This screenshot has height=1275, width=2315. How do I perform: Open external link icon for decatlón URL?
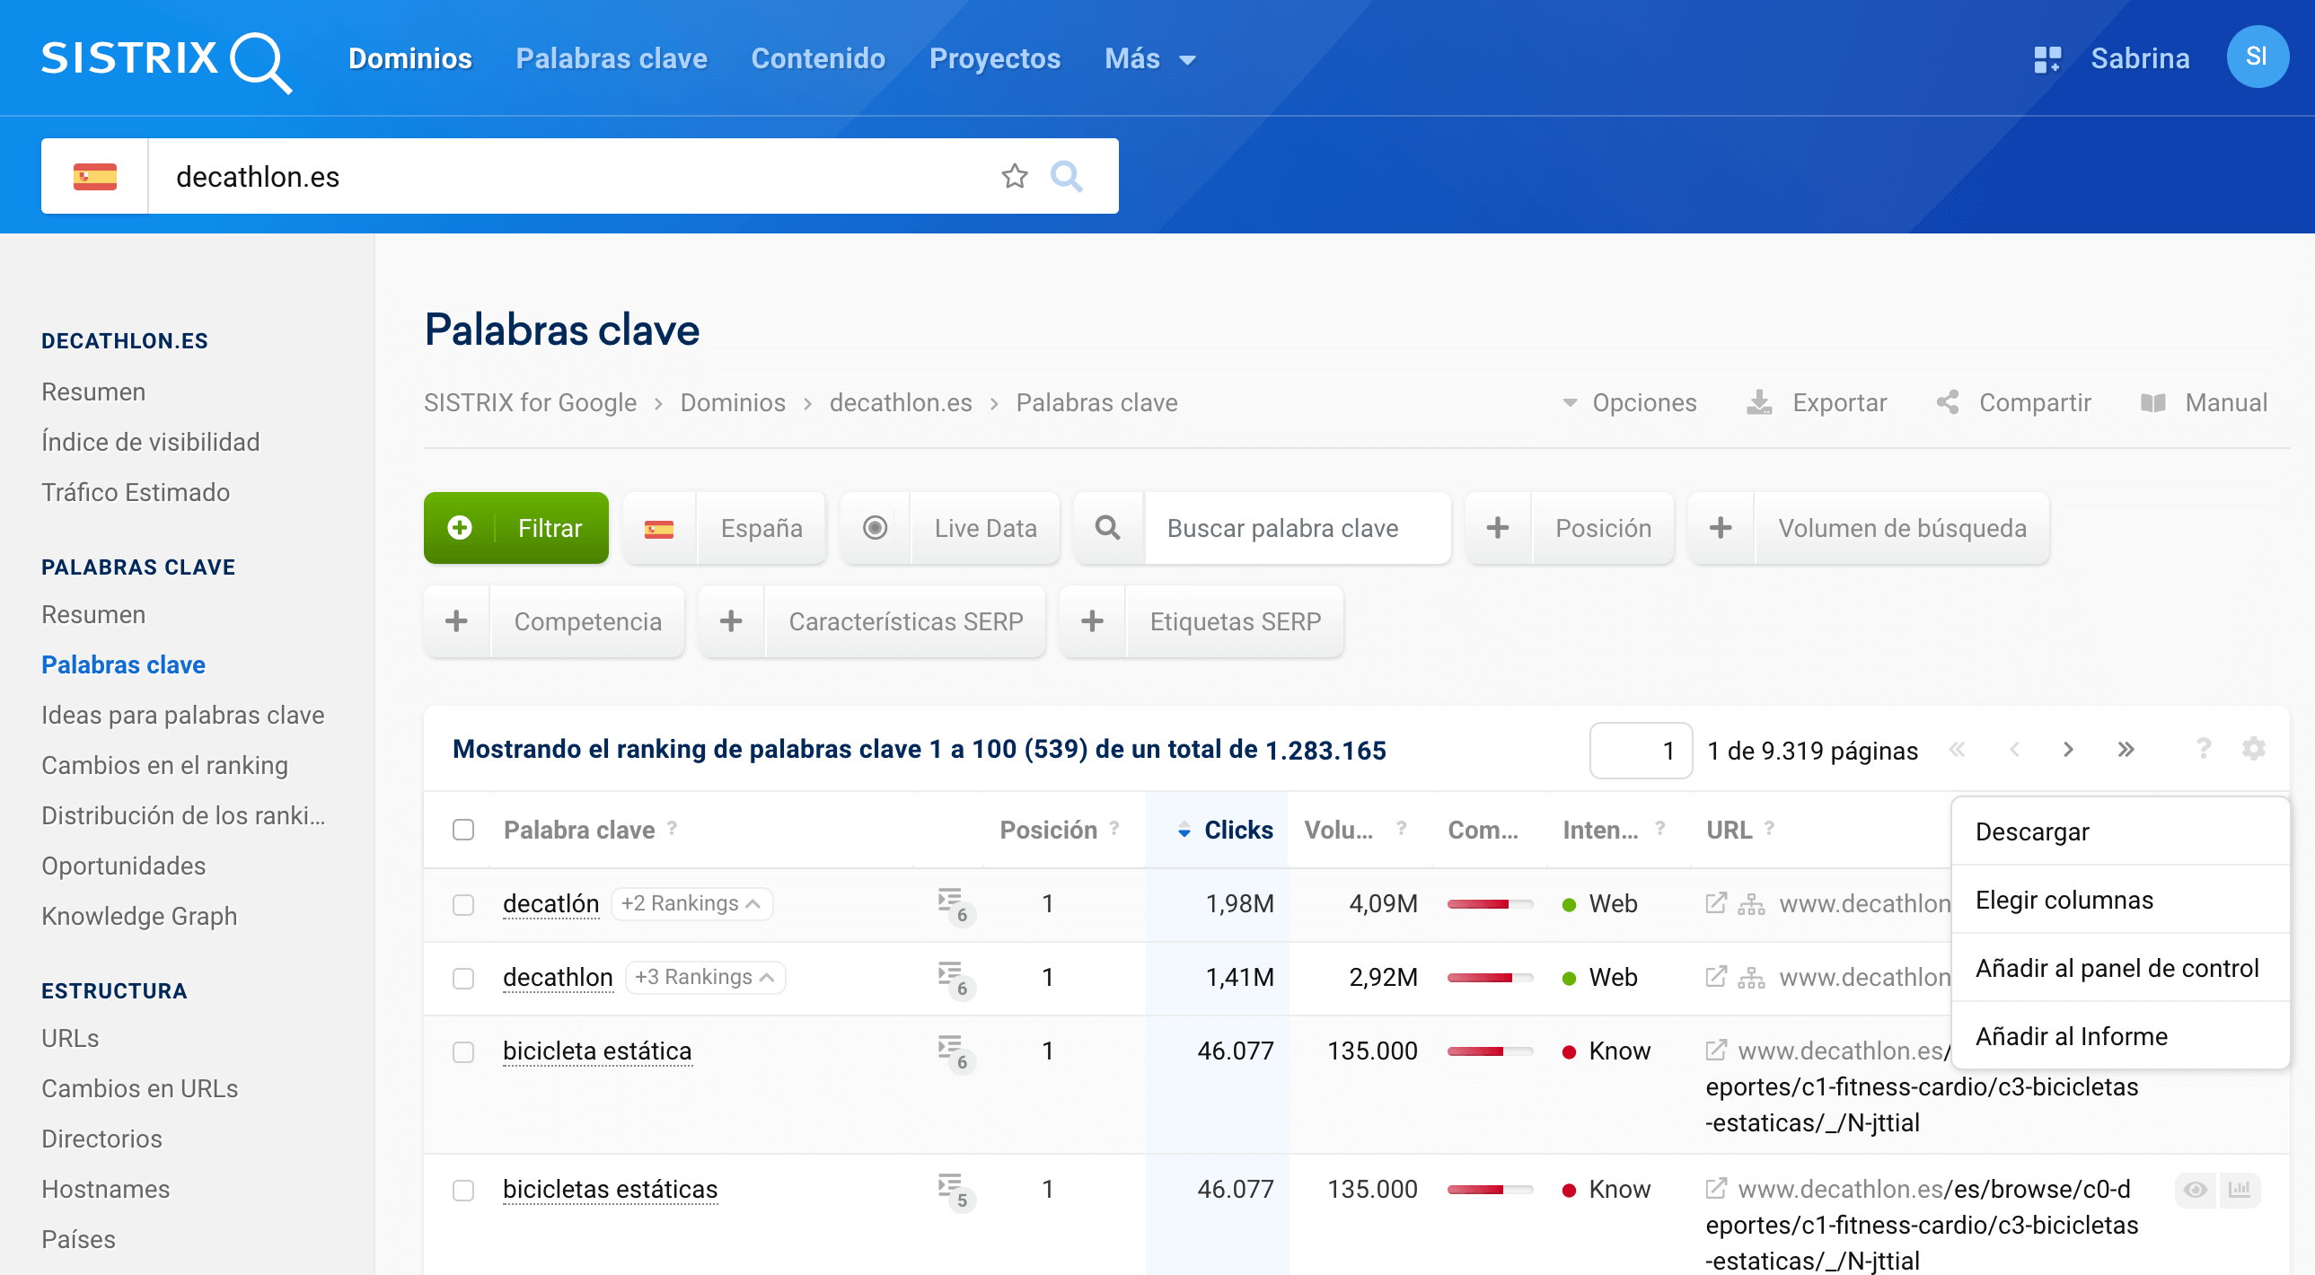(1715, 903)
